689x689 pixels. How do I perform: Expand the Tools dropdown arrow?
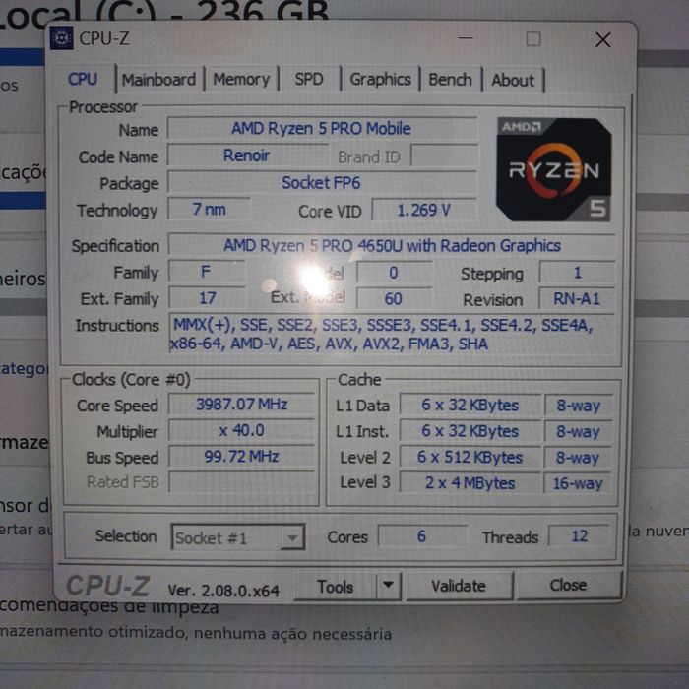(x=388, y=586)
